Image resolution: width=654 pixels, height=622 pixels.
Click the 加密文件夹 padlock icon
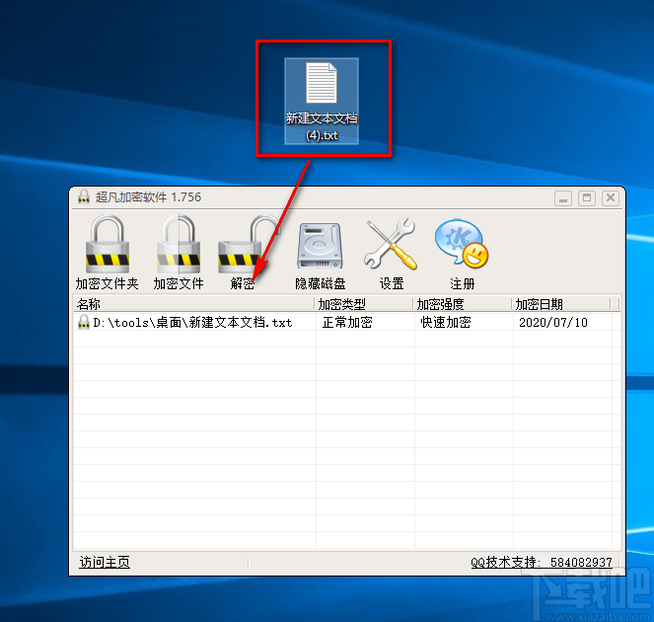click(108, 245)
